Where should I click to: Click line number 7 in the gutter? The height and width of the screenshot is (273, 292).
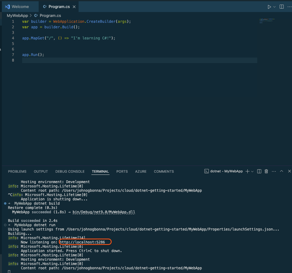click(x=13, y=55)
